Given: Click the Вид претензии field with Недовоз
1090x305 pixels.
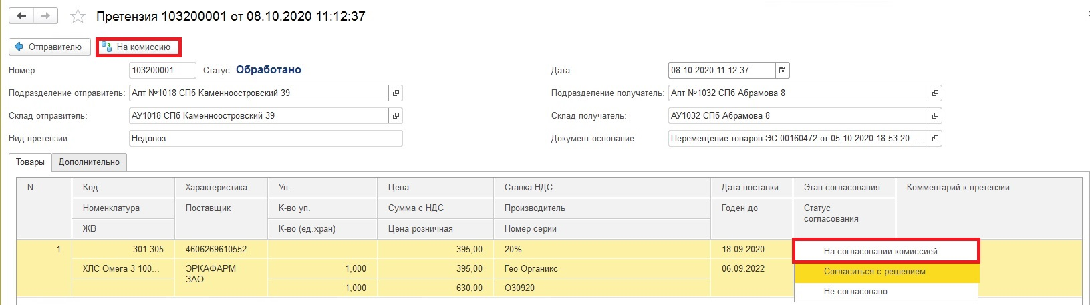Looking at the screenshot, I should click(x=265, y=139).
